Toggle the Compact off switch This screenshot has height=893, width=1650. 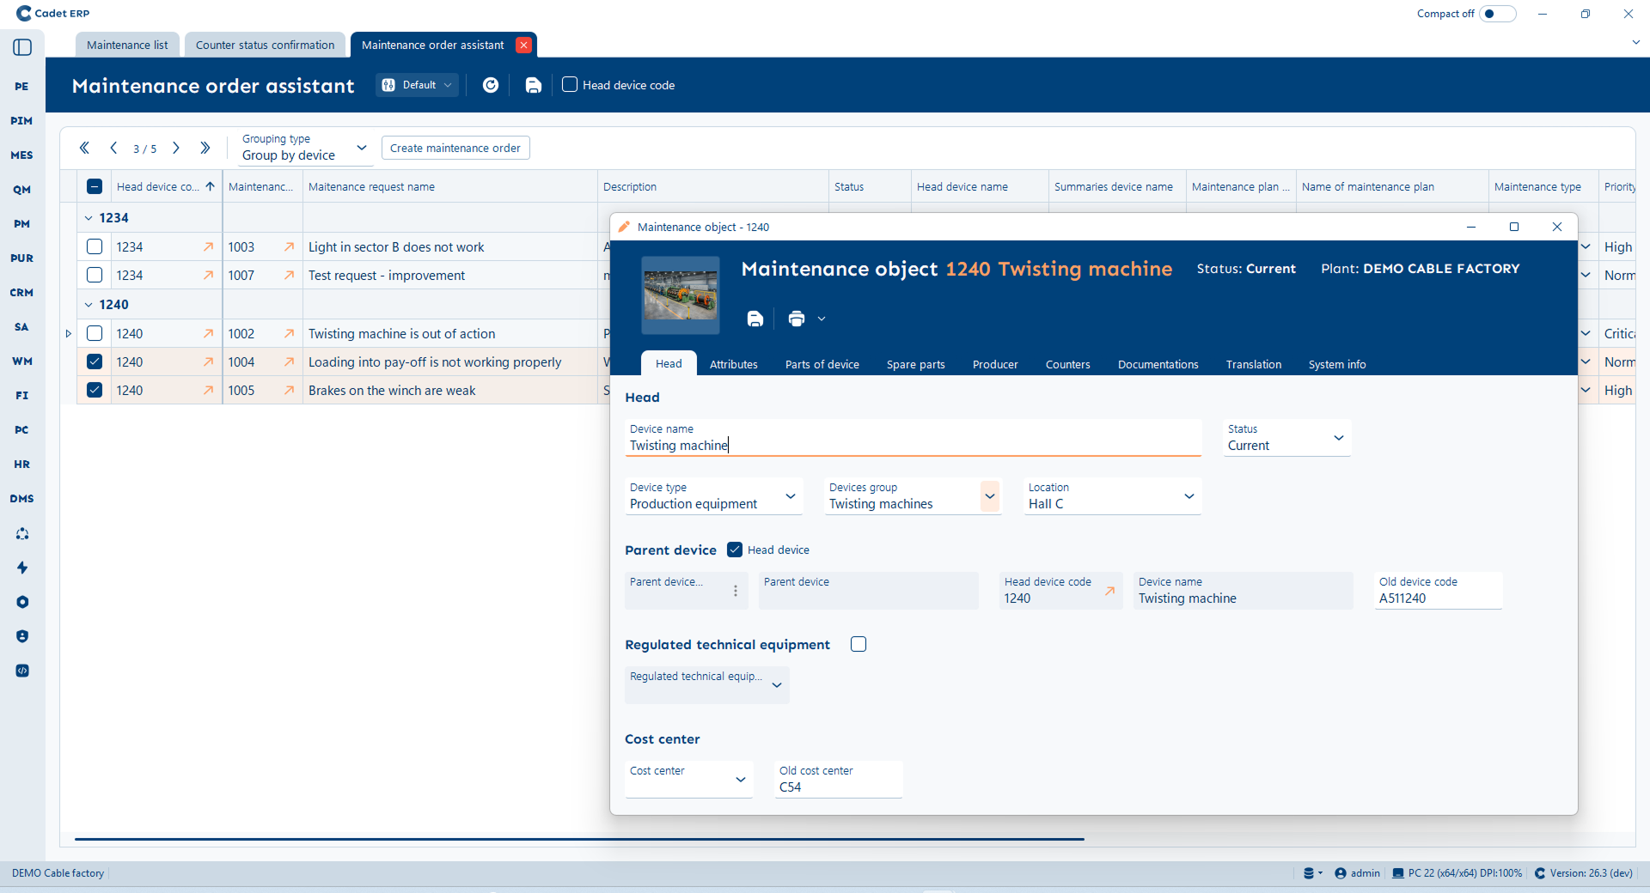point(1497,14)
